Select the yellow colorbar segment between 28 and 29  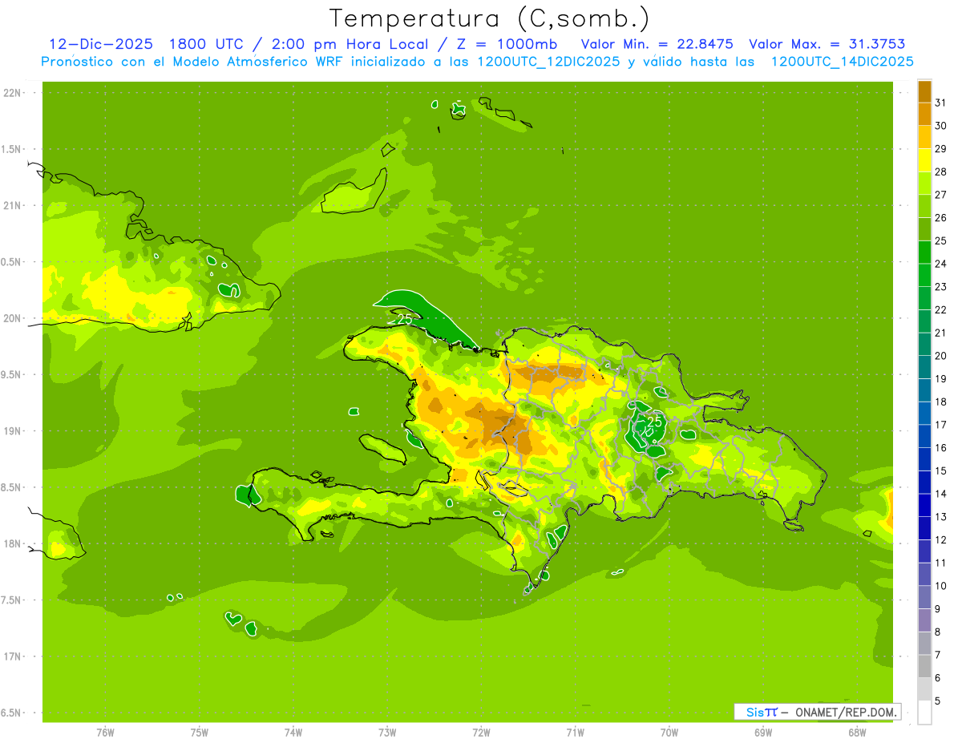pos(924,160)
